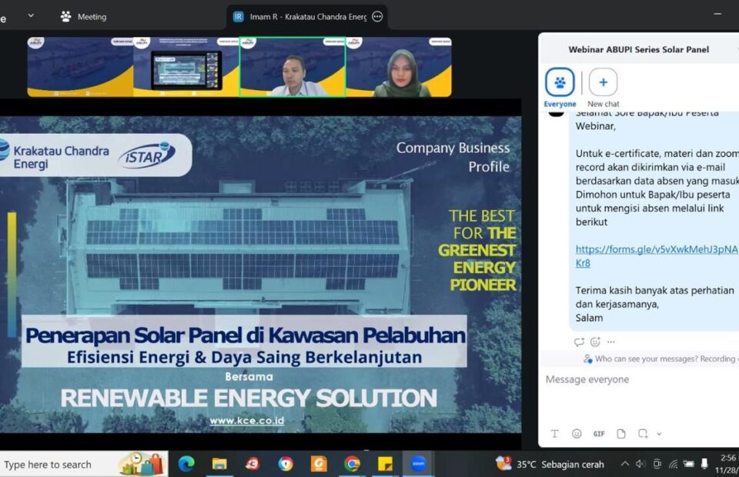The width and height of the screenshot is (739, 477).
Task: Open Microsoft Edge from the taskbar
Action: [186, 464]
